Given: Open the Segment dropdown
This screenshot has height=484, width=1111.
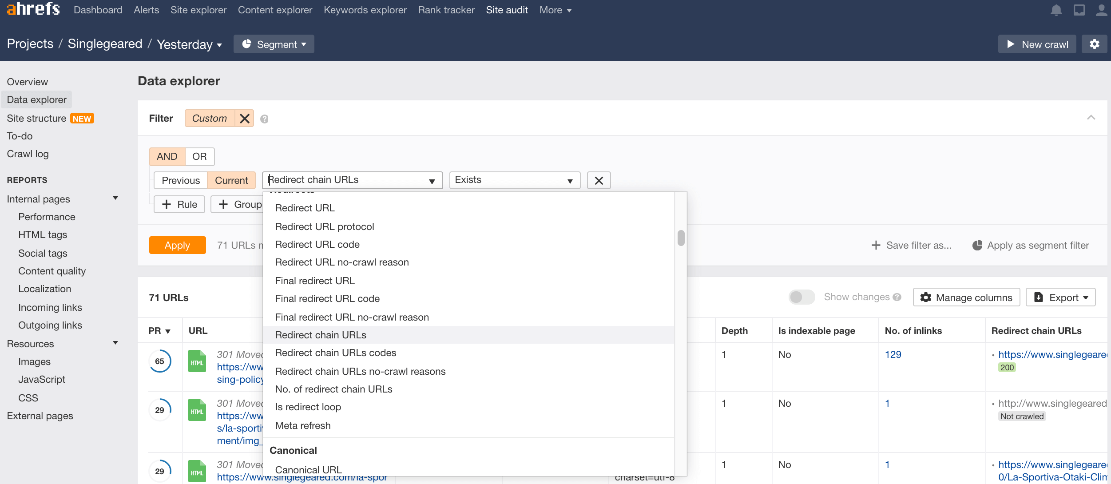Looking at the screenshot, I should pyautogui.click(x=274, y=44).
